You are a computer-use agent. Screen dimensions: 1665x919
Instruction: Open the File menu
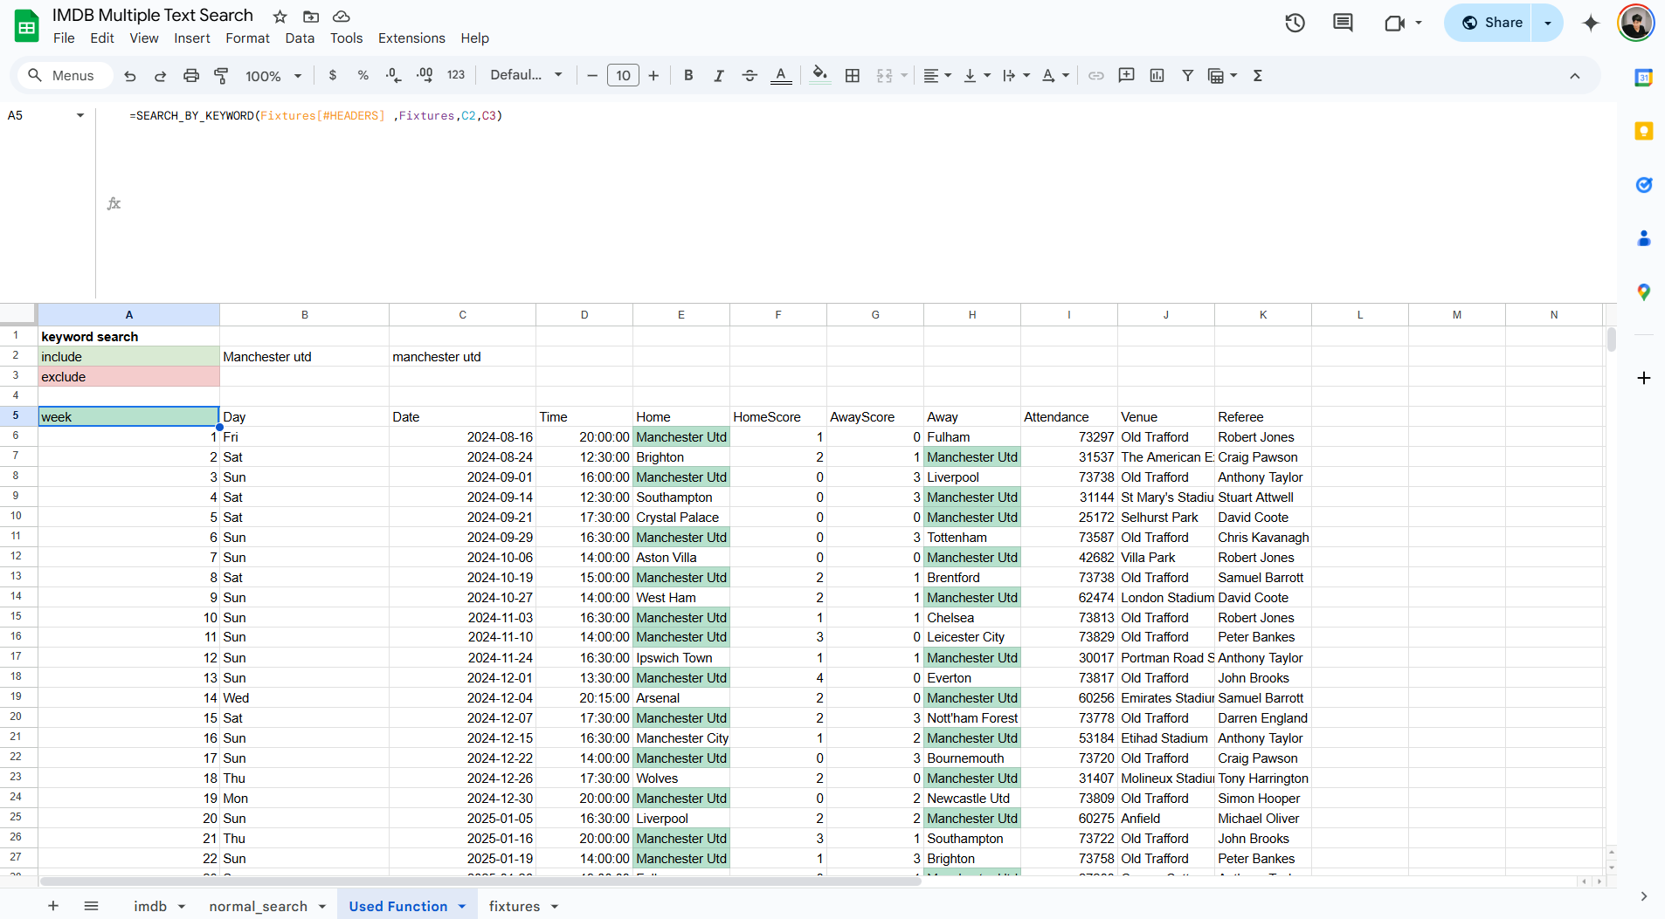point(64,38)
